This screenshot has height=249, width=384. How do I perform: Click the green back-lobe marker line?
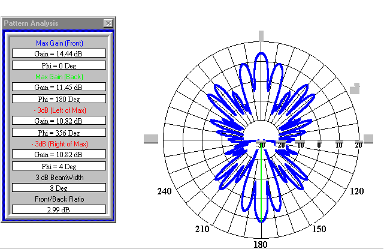261,182
